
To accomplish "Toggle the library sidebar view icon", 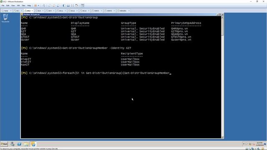I will click(x=64, y=5).
